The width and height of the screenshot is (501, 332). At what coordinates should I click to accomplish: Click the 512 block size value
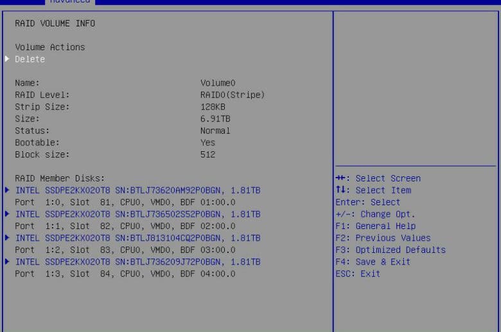tap(207, 154)
